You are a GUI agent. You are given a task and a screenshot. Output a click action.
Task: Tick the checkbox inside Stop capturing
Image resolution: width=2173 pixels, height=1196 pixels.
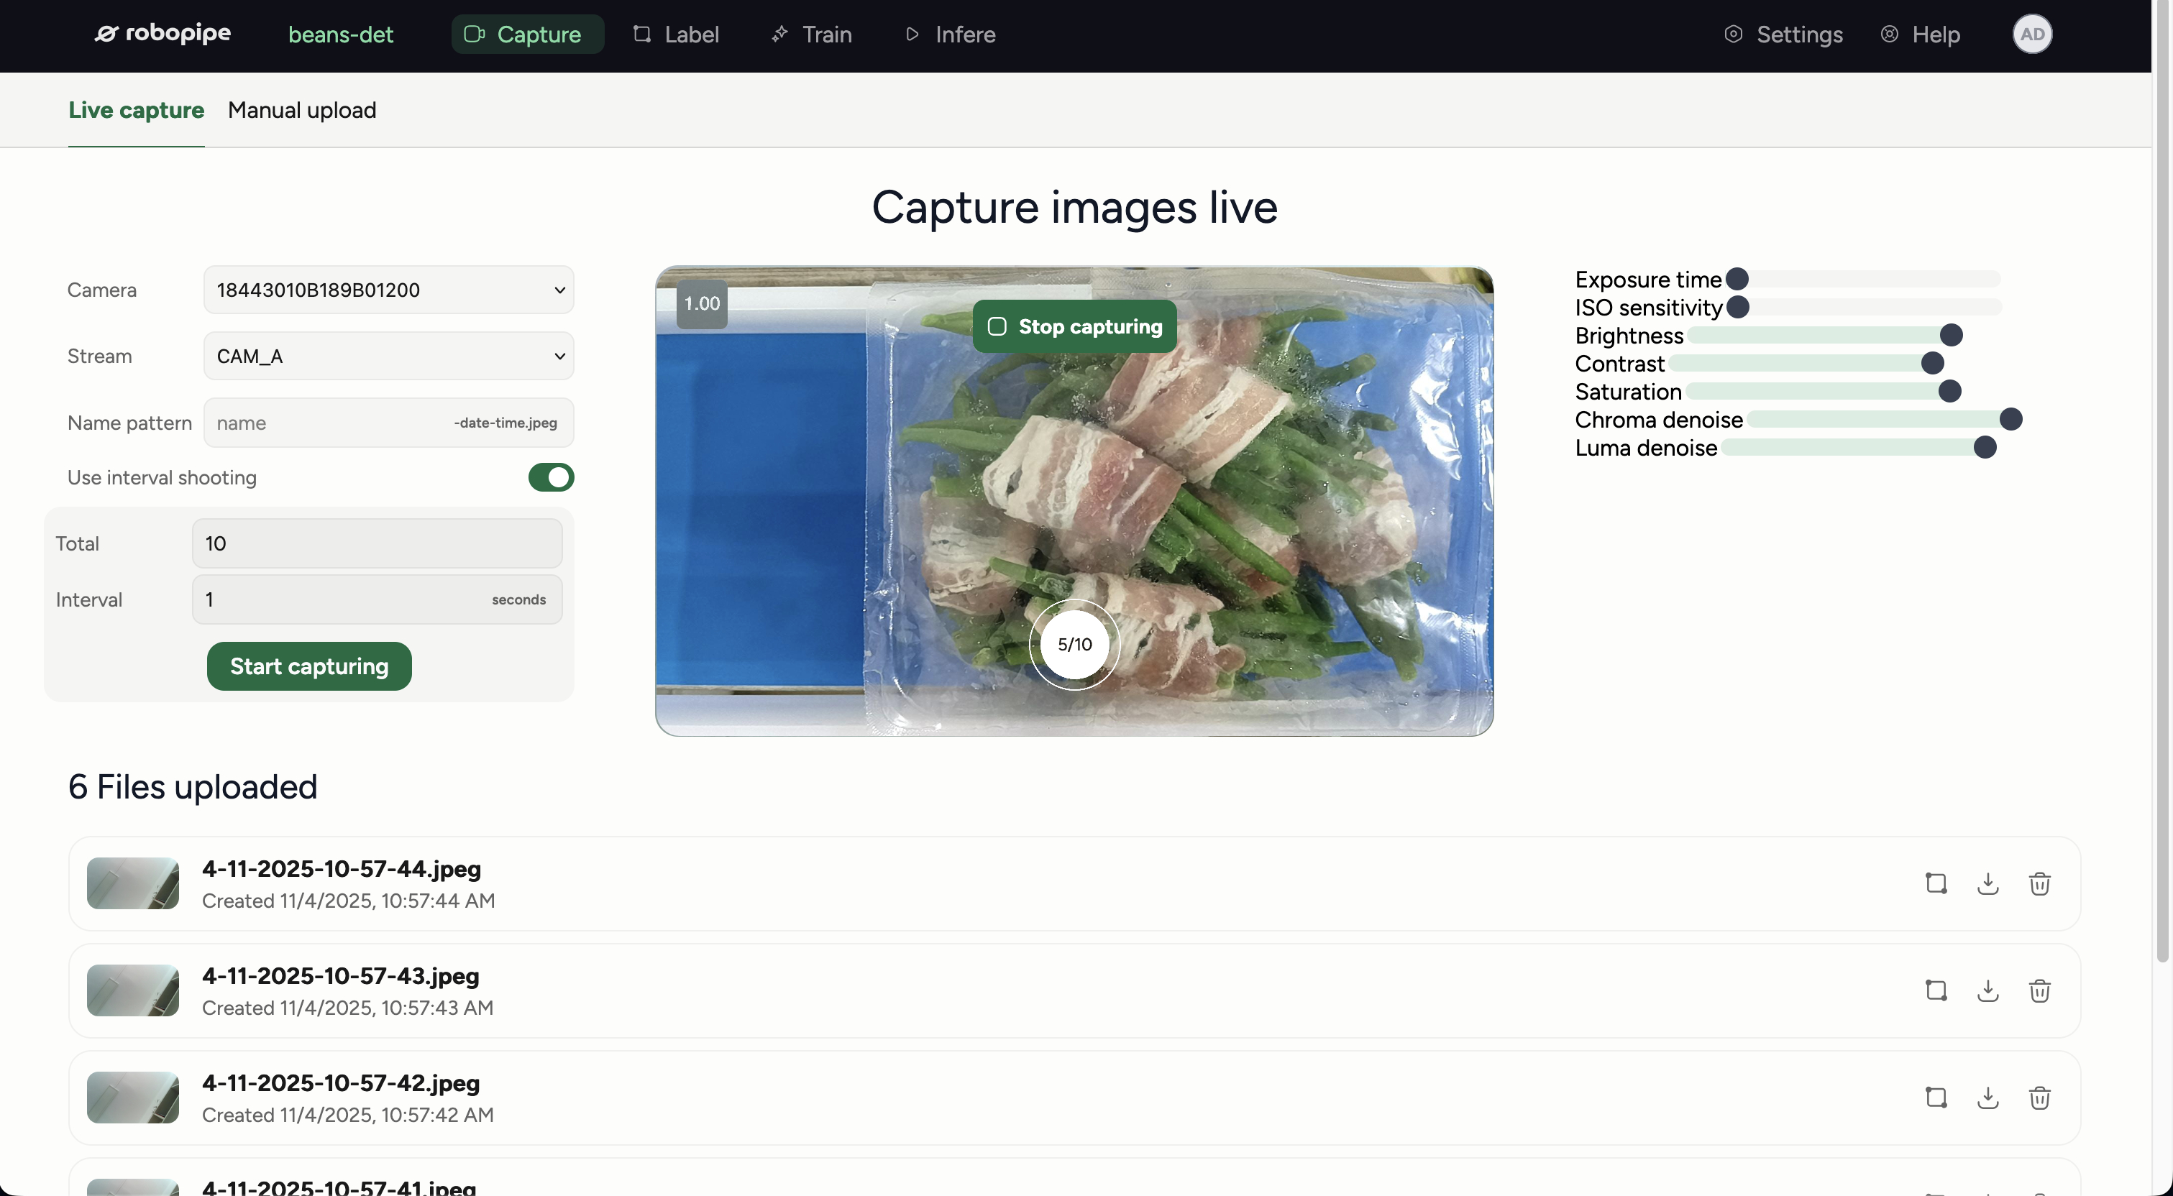[x=998, y=326]
